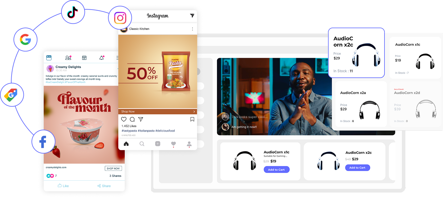
Task: Share the pasta post with the paper plane
Action: tap(140, 119)
